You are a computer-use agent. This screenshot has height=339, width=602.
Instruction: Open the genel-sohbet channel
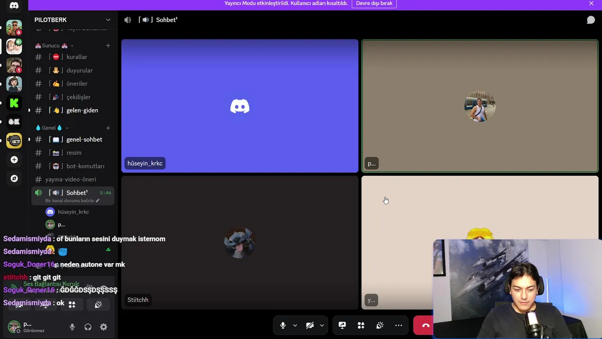(x=73, y=139)
